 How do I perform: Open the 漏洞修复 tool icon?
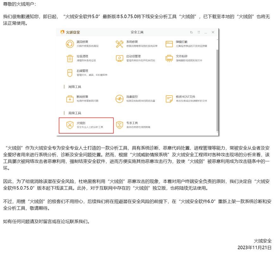(70, 44)
